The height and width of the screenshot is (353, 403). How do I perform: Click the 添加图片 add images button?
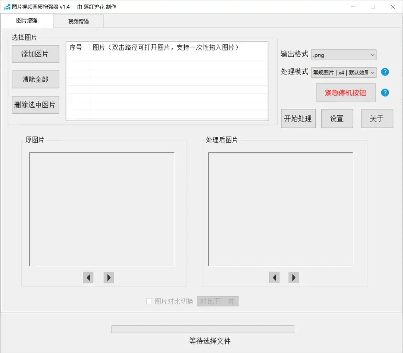coord(35,54)
